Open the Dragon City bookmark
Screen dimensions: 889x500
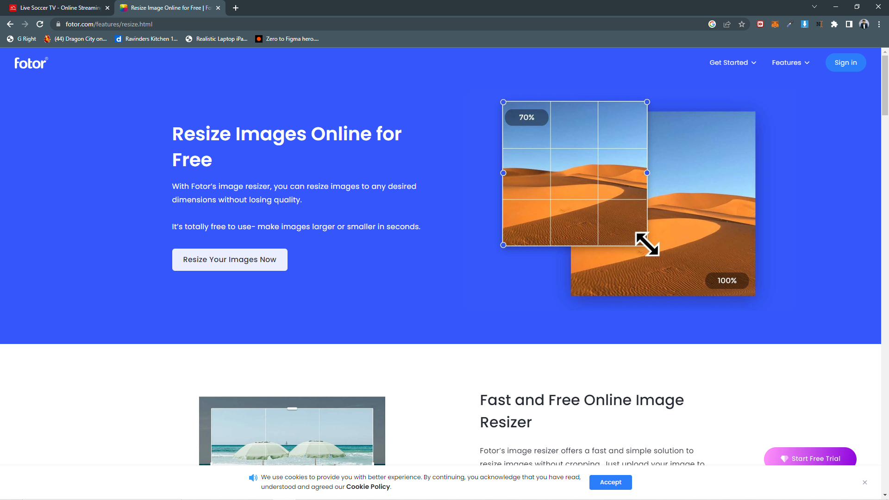coord(75,39)
